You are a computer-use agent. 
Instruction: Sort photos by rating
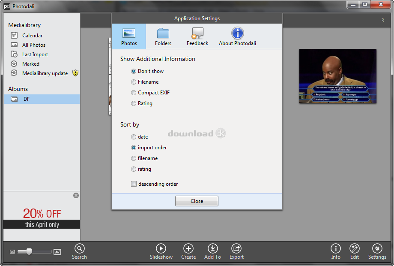coord(141,169)
